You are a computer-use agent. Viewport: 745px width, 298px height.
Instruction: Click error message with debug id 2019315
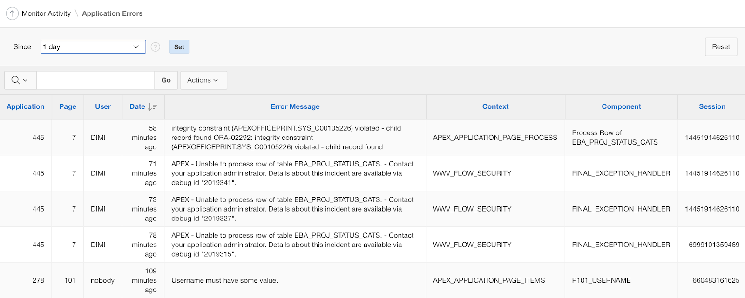coord(292,245)
